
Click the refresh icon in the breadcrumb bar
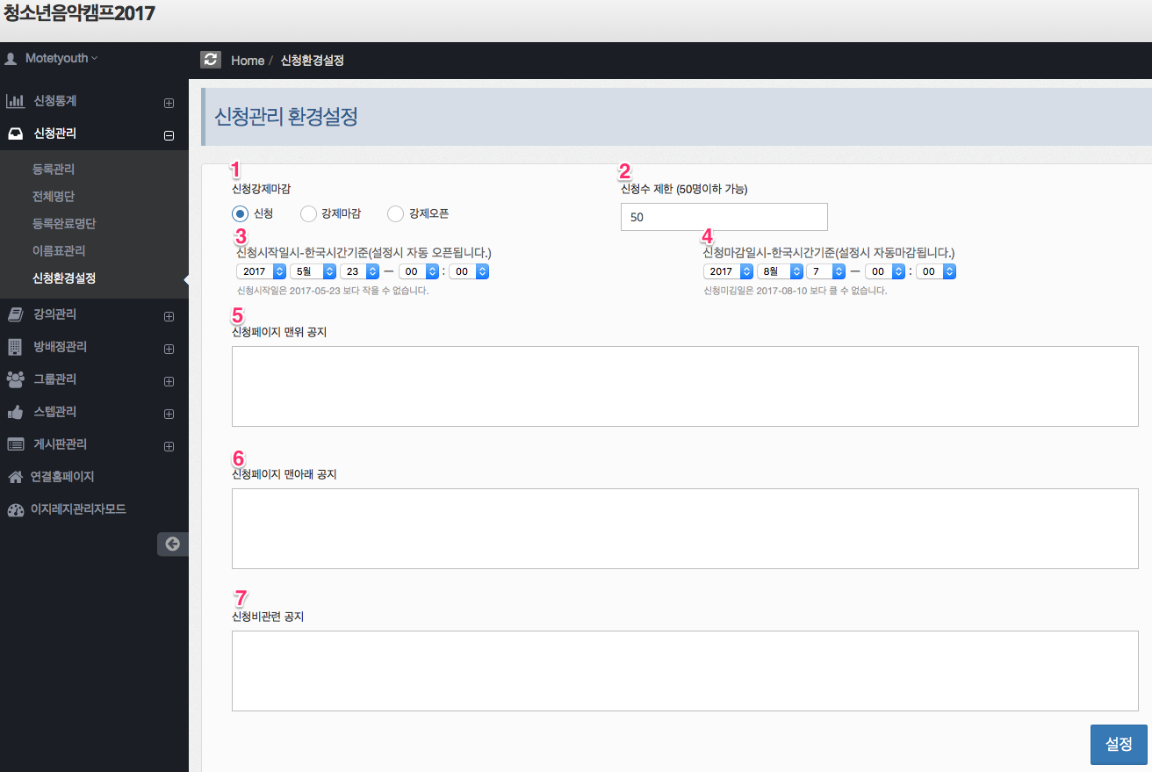211,59
